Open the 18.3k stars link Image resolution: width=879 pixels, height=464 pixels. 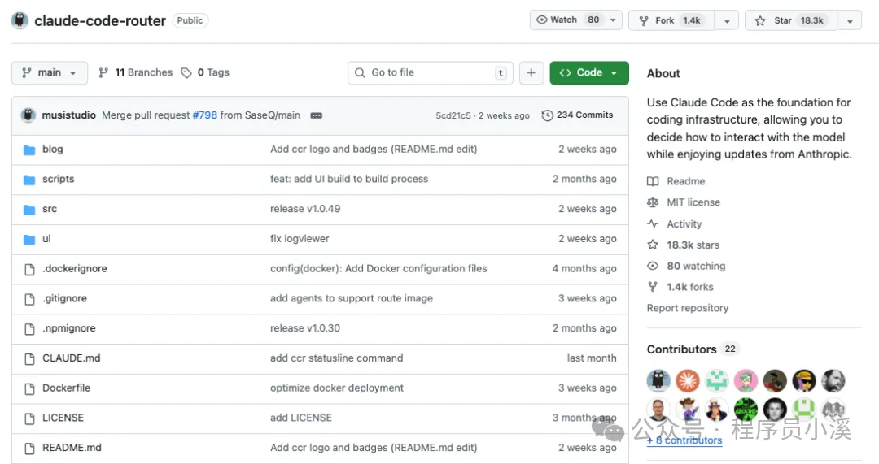684,245
